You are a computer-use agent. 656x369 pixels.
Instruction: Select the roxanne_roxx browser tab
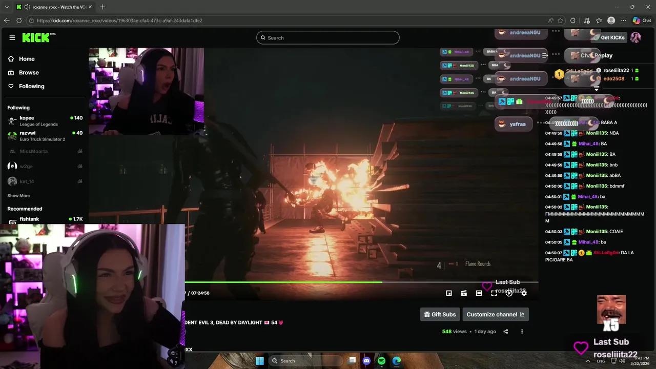54,7
